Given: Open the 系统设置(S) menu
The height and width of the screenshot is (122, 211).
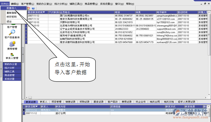Looking at the screenshot, I should click(x=106, y=4).
